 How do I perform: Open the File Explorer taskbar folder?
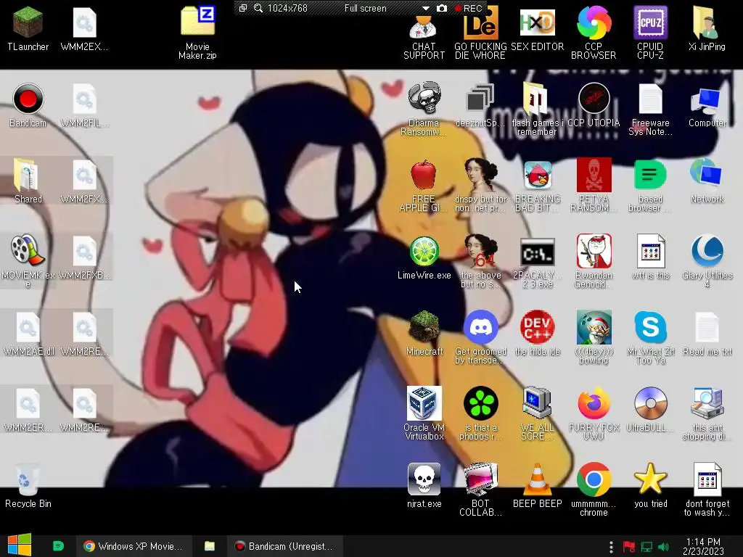tap(210, 546)
